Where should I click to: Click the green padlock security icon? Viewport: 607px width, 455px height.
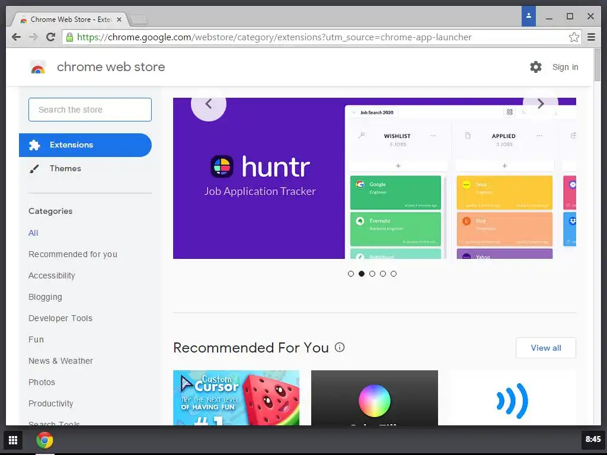click(69, 37)
